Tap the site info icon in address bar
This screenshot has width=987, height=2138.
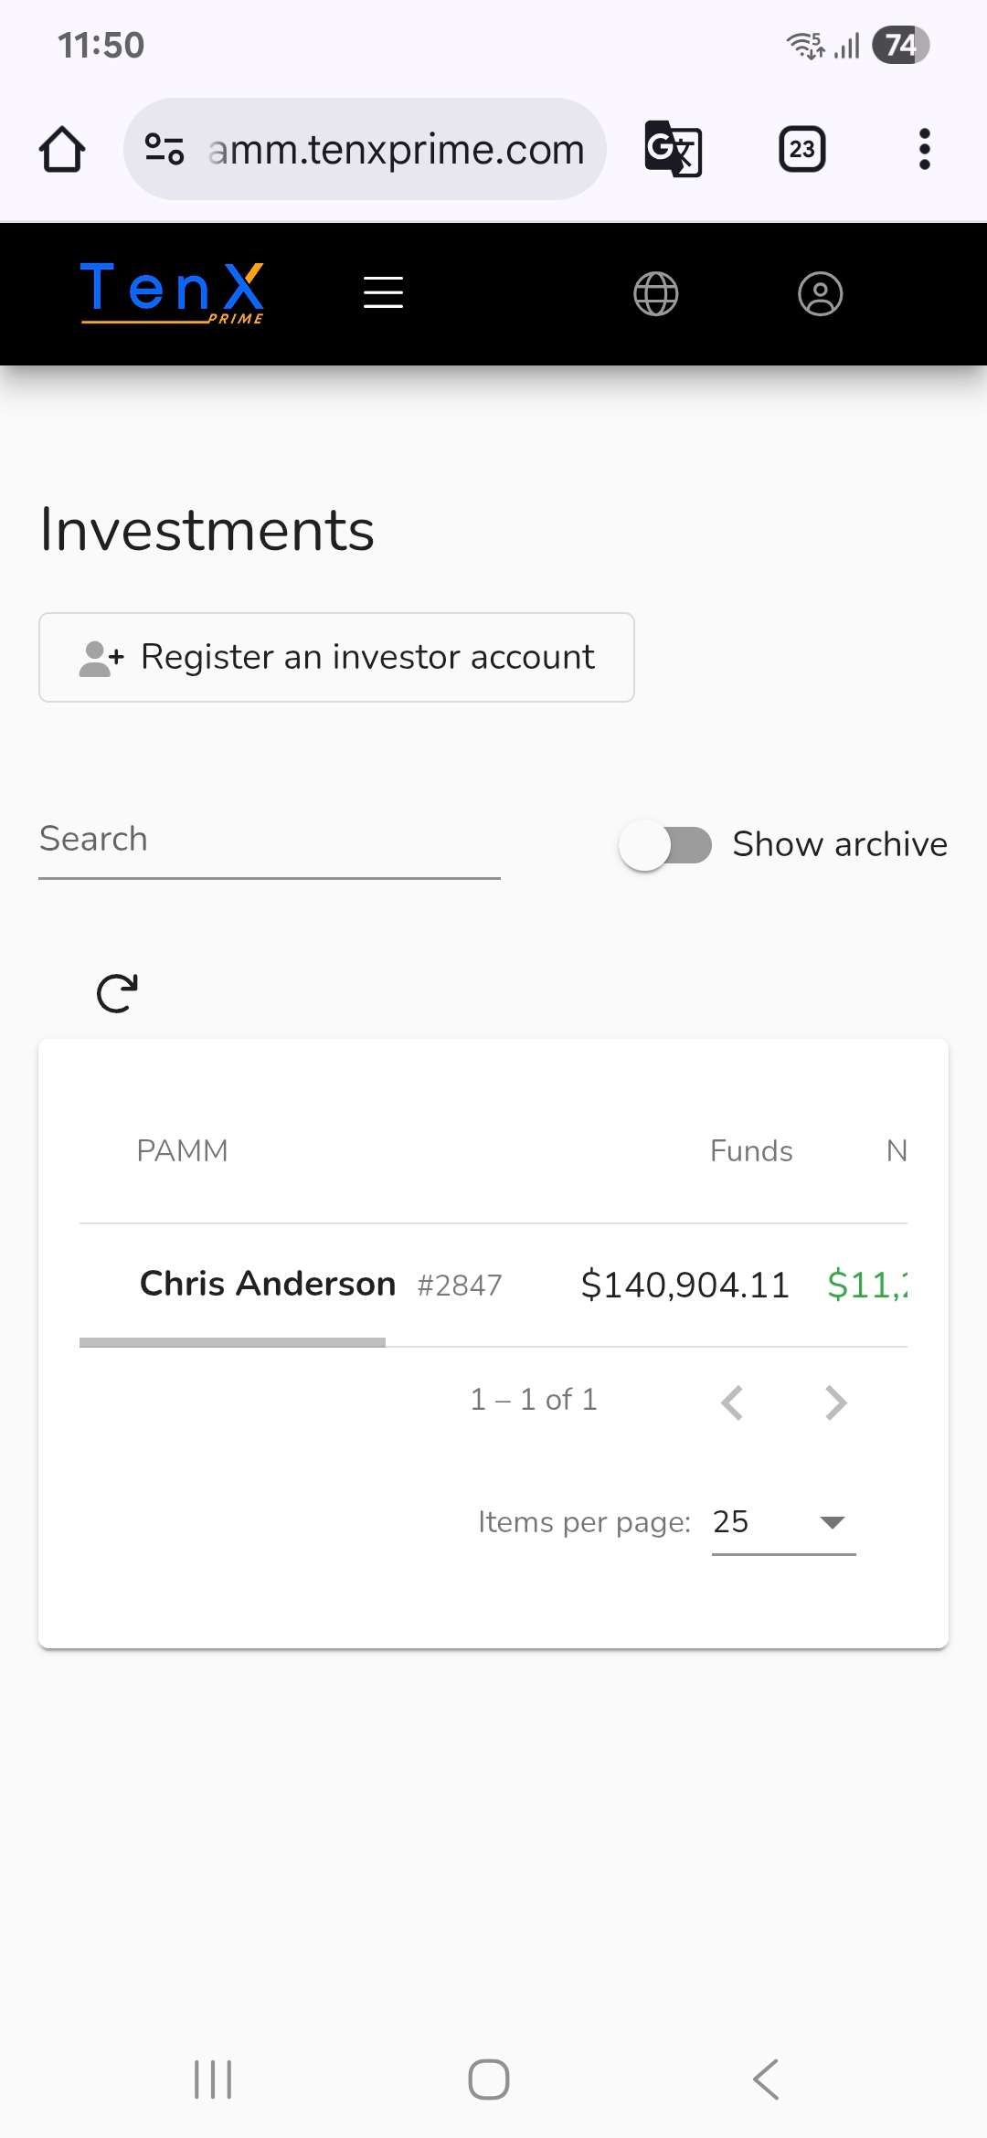[x=164, y=149]
